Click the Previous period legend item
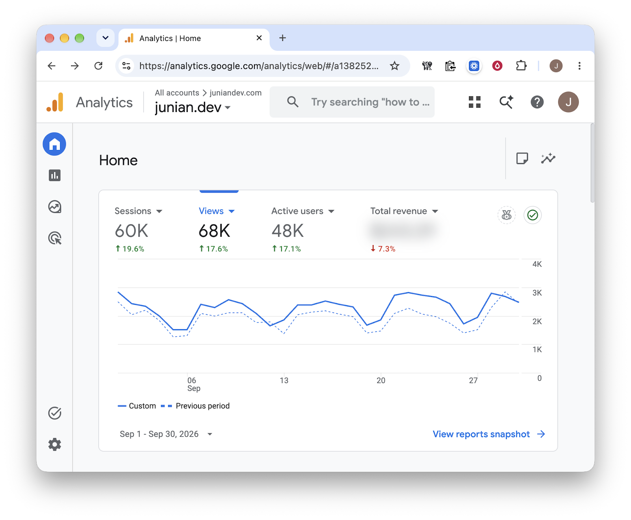This screenshot has height=520, width=631. point(195,406)
